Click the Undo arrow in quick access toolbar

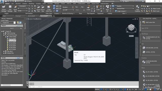tap(18, 1)
